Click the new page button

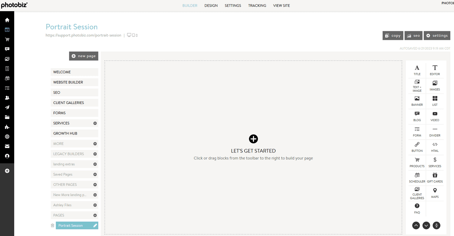point(84,56)
